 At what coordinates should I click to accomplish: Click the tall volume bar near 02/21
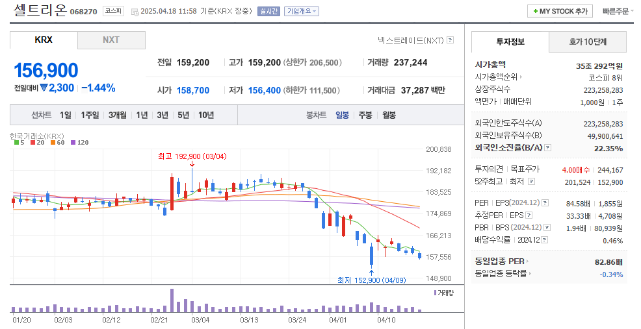[172, 300]
